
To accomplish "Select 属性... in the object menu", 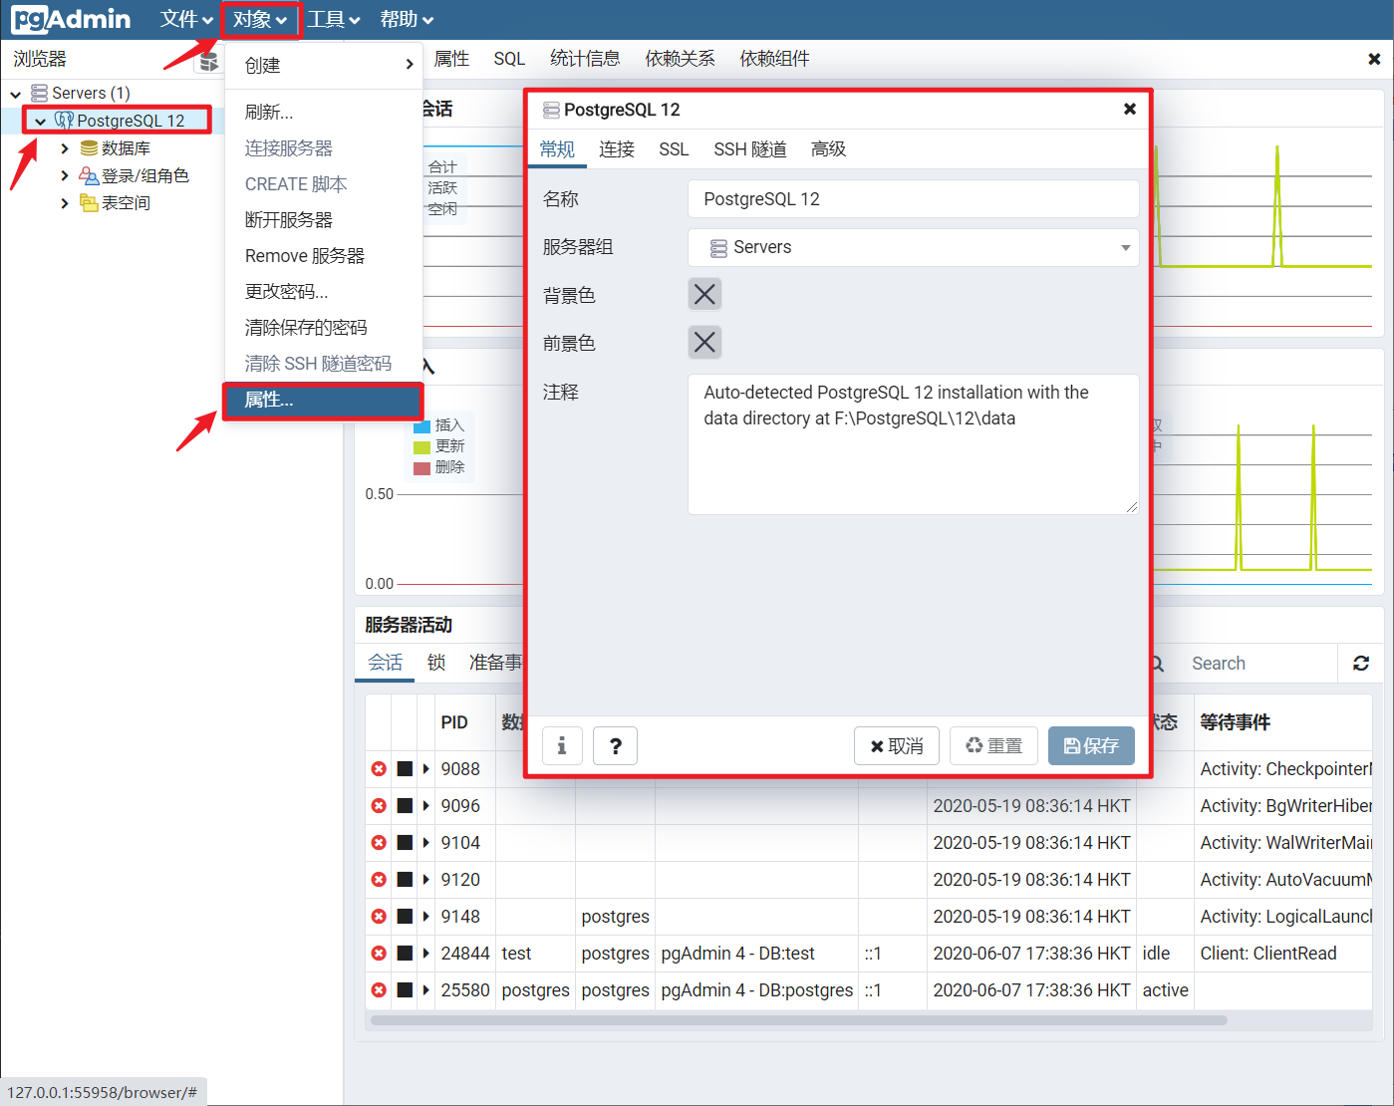I will [x=324, y=400].
